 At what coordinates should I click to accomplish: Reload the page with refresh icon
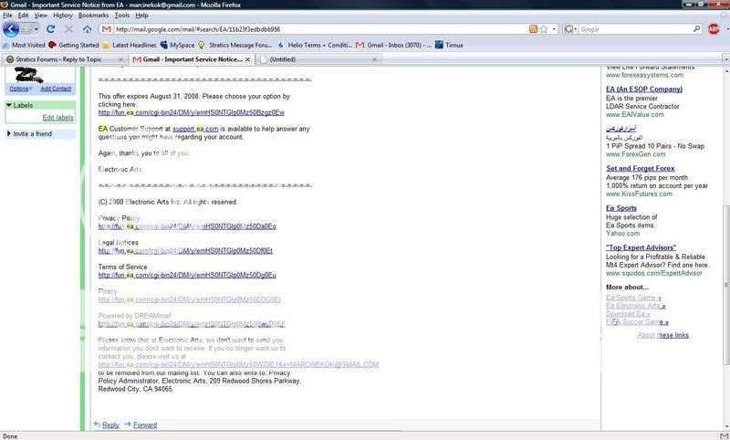[x=51, y=29]
